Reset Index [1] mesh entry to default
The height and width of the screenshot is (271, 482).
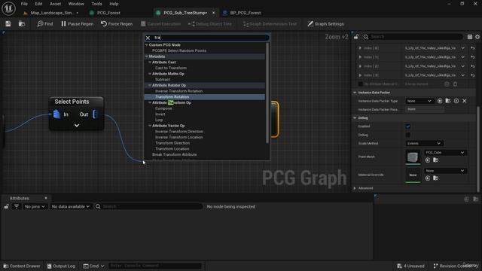473,57
